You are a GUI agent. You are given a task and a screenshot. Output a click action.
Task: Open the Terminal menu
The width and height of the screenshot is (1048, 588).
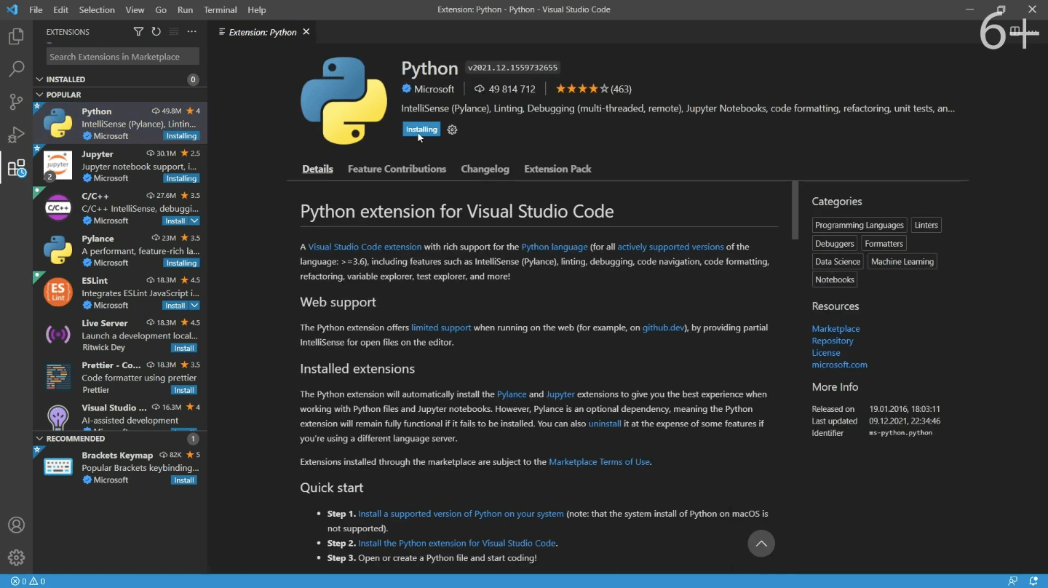click(x=221, y=9)
